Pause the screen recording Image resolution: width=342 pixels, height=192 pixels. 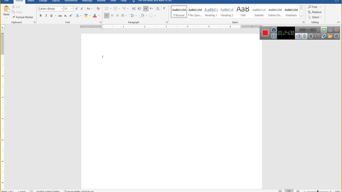coord(274,36)
